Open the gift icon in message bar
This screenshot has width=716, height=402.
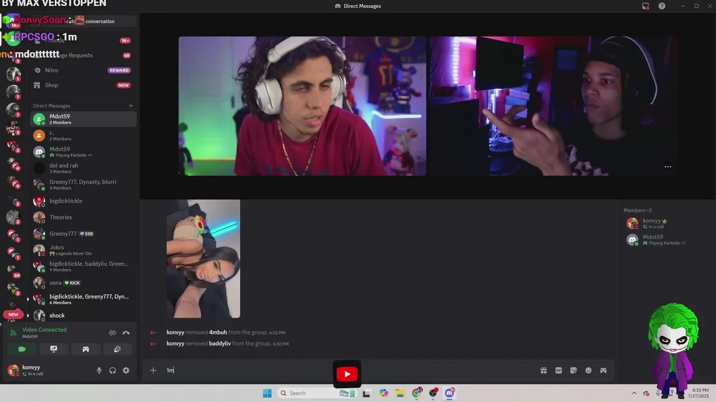click(543, 370)
